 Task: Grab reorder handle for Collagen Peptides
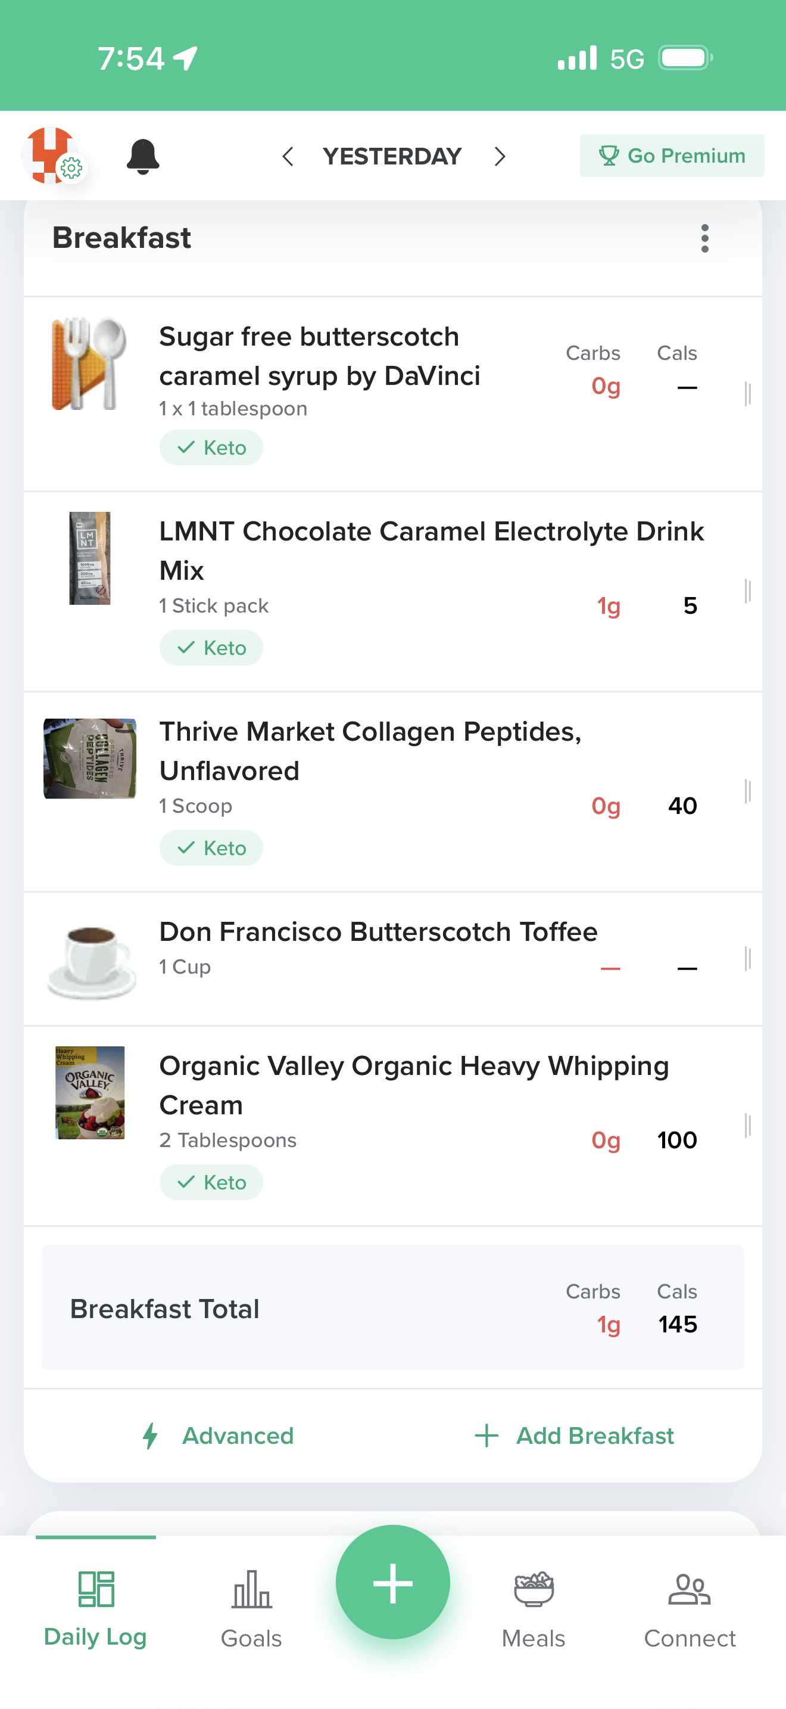747,791
